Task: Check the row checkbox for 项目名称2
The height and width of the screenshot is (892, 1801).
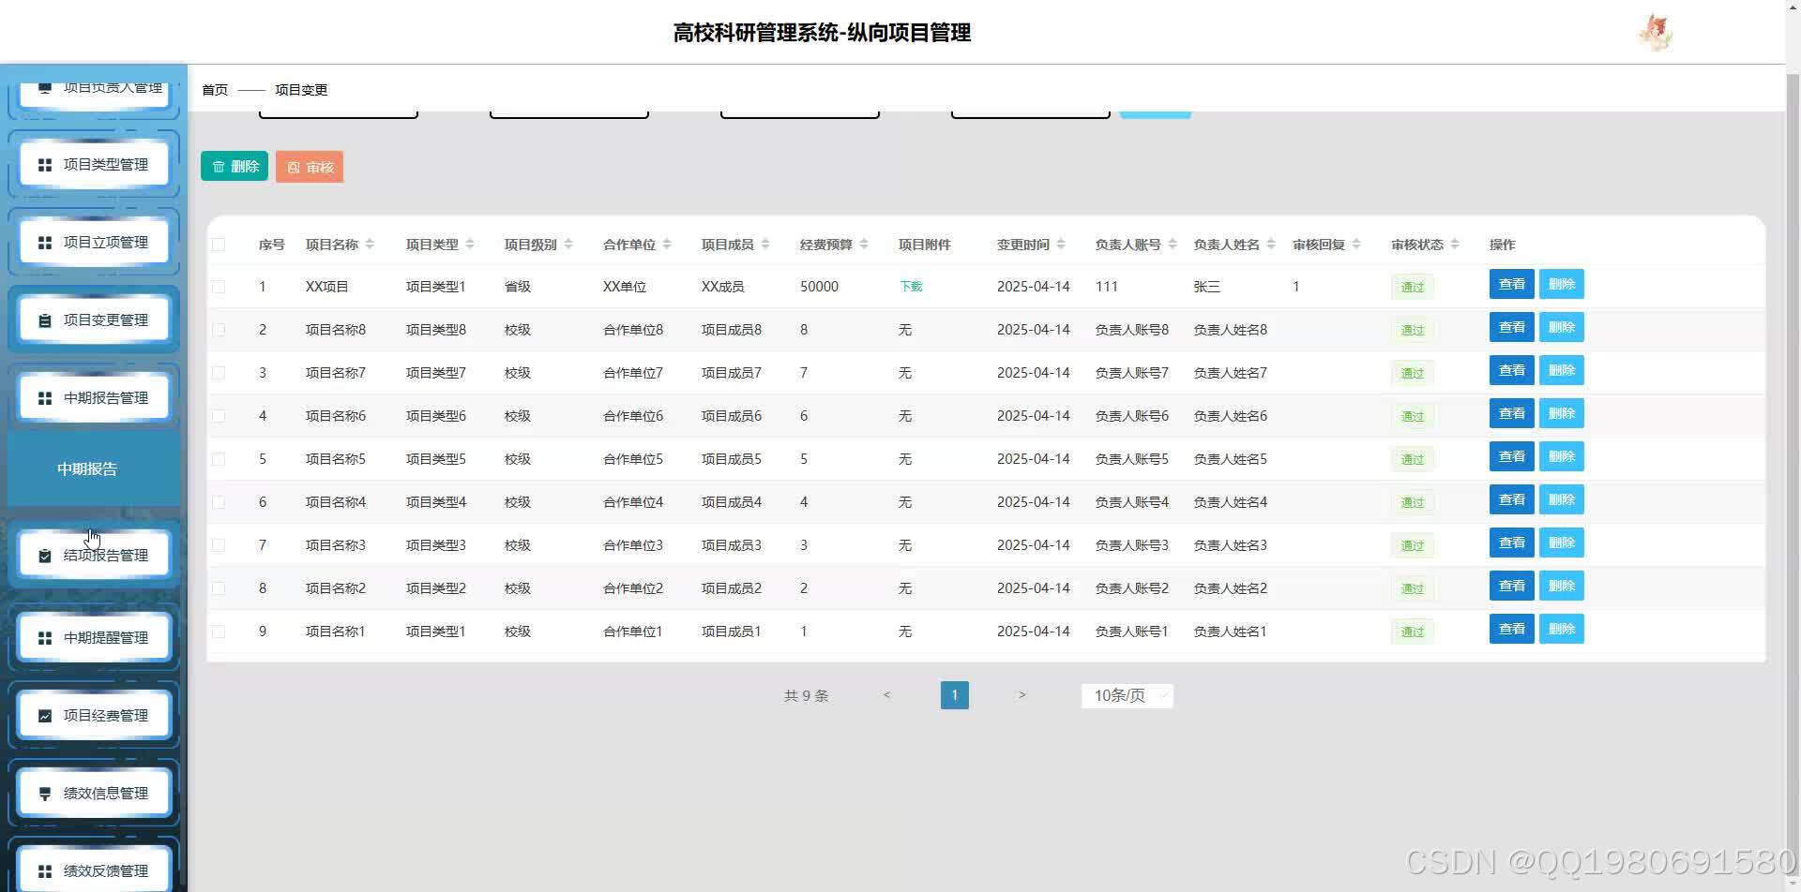Action: 219,588
